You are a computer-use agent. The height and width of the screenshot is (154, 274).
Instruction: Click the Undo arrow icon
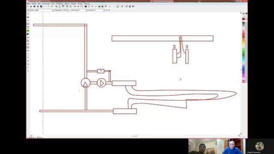110,6
